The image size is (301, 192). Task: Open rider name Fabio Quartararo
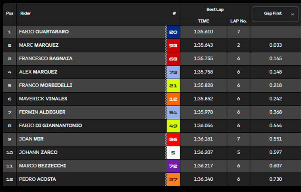(x=44, y=32)
